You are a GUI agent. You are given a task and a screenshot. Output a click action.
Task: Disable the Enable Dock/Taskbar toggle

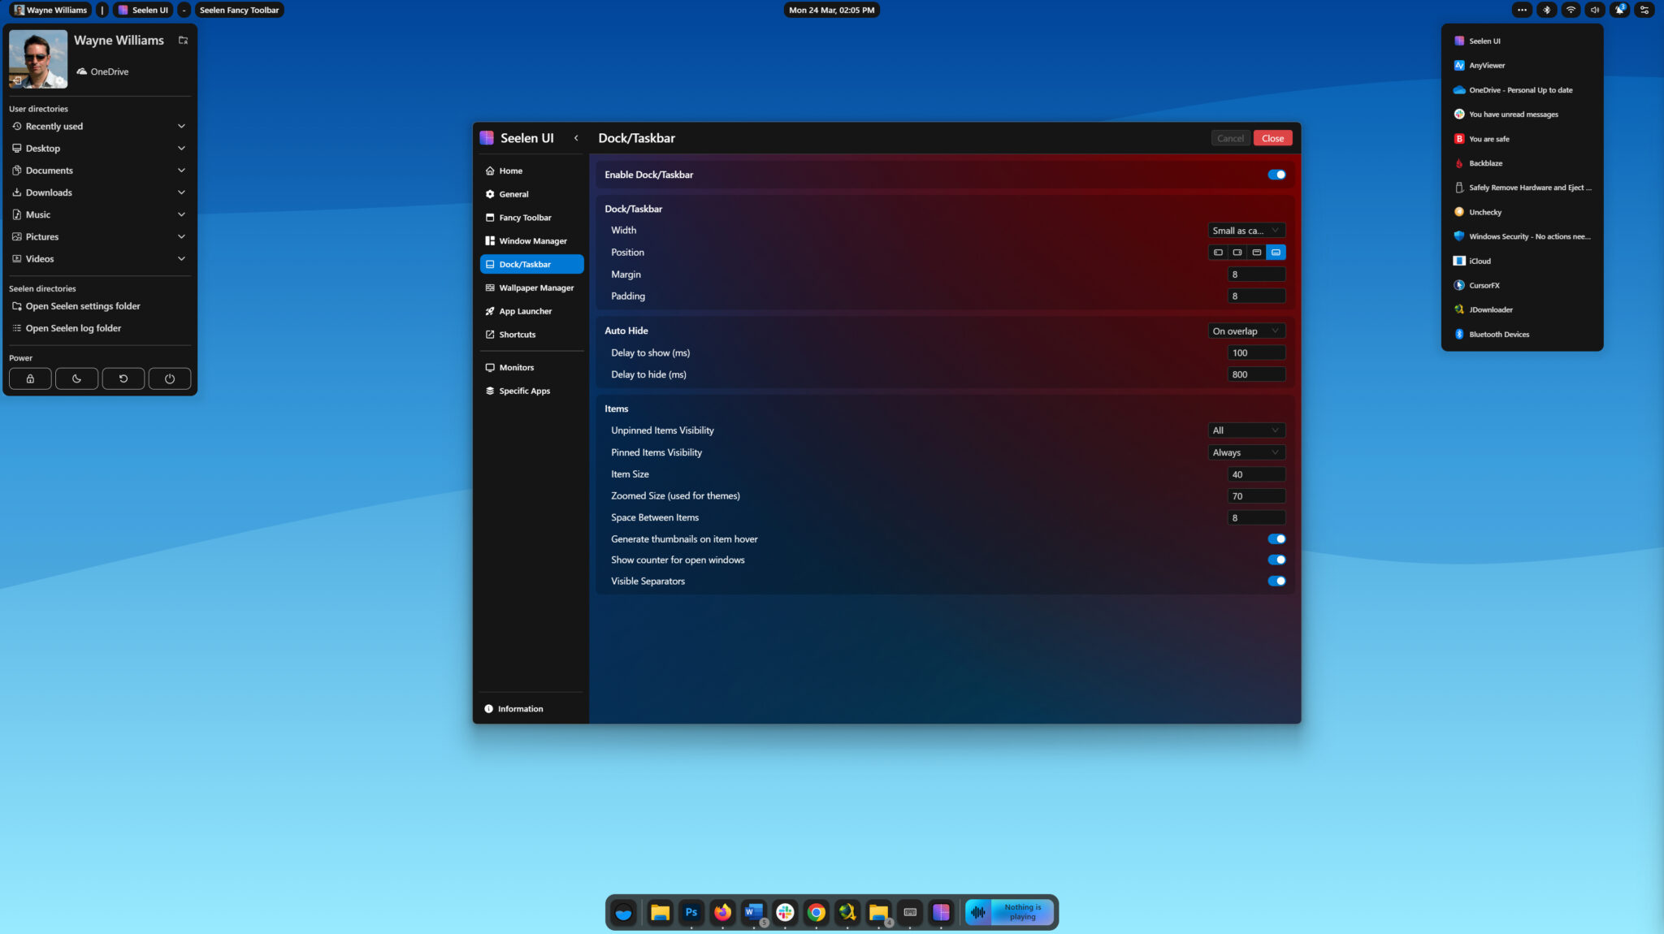click(x=1276, y=175)
